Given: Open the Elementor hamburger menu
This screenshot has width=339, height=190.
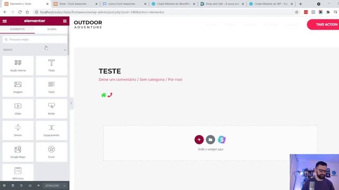Looking at the screenshot, I should [5, 21].
